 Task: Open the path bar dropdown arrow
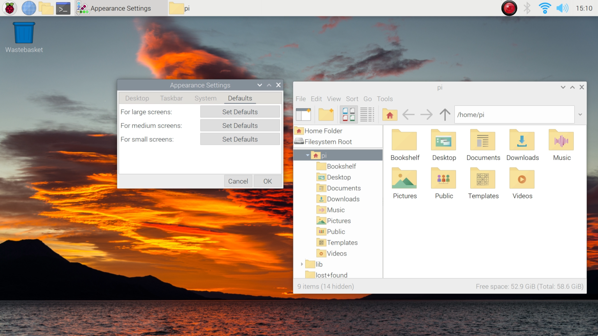[580, 114]
